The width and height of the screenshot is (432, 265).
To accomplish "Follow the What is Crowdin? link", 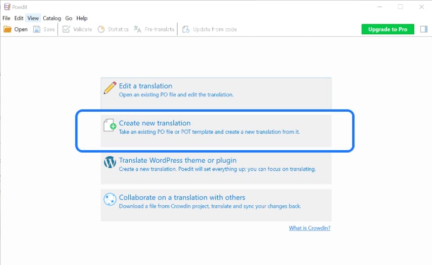I will coord(310,228).
